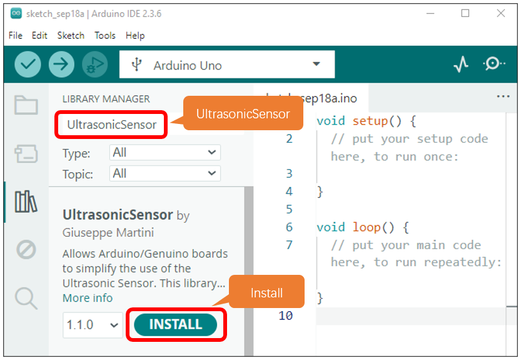This screenshot has width=521, height=360.
Task: Open the Help menu
Action: [x=135, y=35]
